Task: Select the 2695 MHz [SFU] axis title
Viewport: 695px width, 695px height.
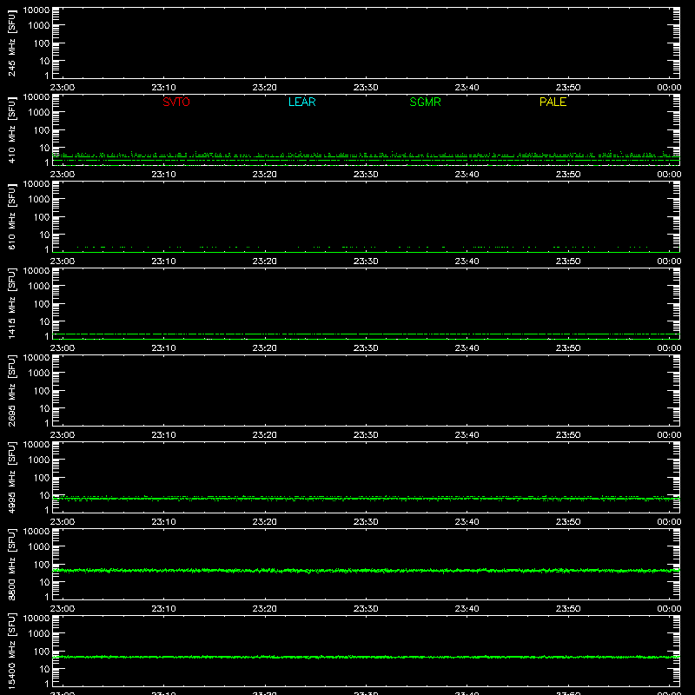Action: (11, 390)
